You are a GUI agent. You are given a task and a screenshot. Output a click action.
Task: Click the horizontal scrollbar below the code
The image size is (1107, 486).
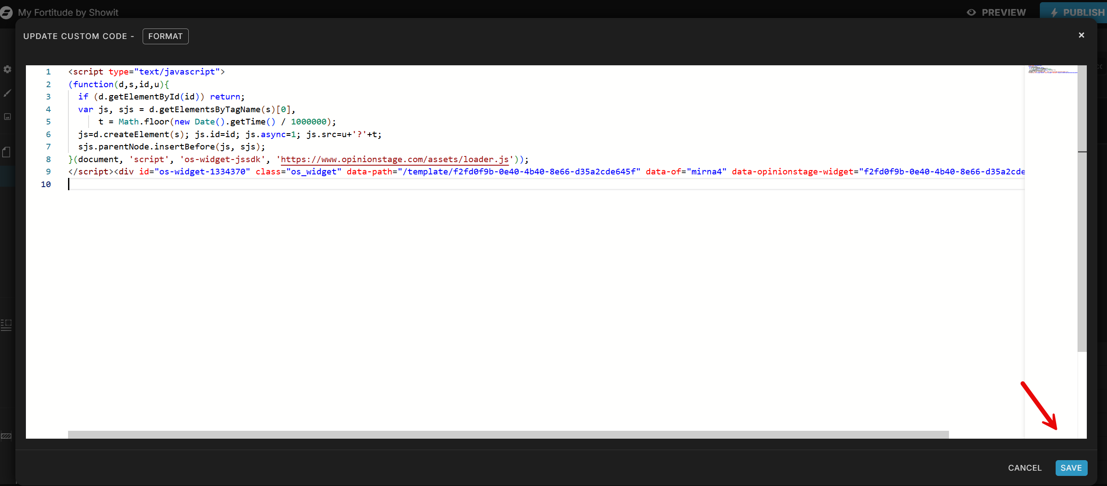[x=505, y=434]
